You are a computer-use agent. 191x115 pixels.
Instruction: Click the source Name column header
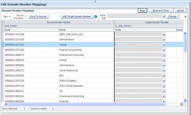86,30
